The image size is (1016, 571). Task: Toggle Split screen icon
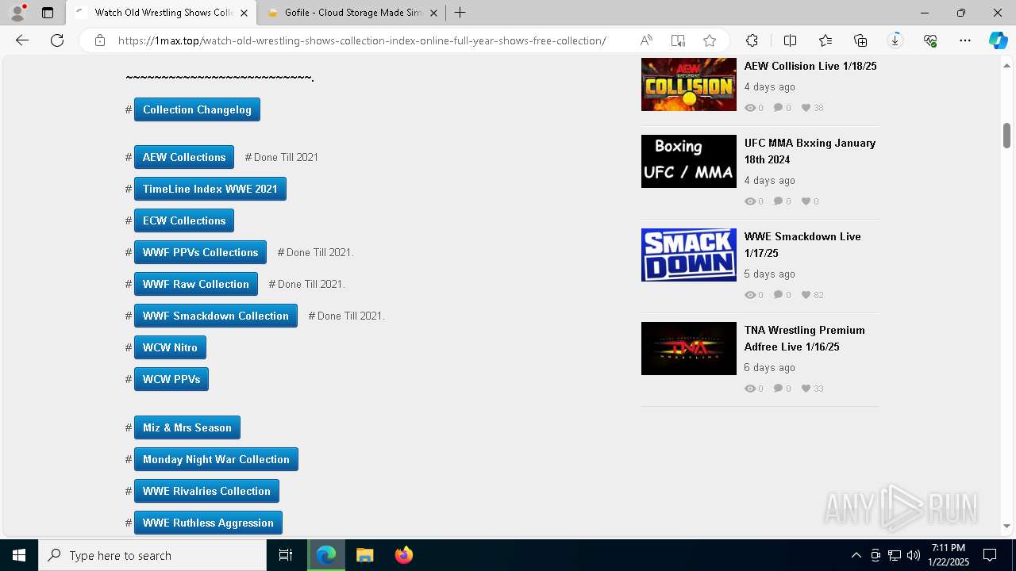(x=790, y=40)
